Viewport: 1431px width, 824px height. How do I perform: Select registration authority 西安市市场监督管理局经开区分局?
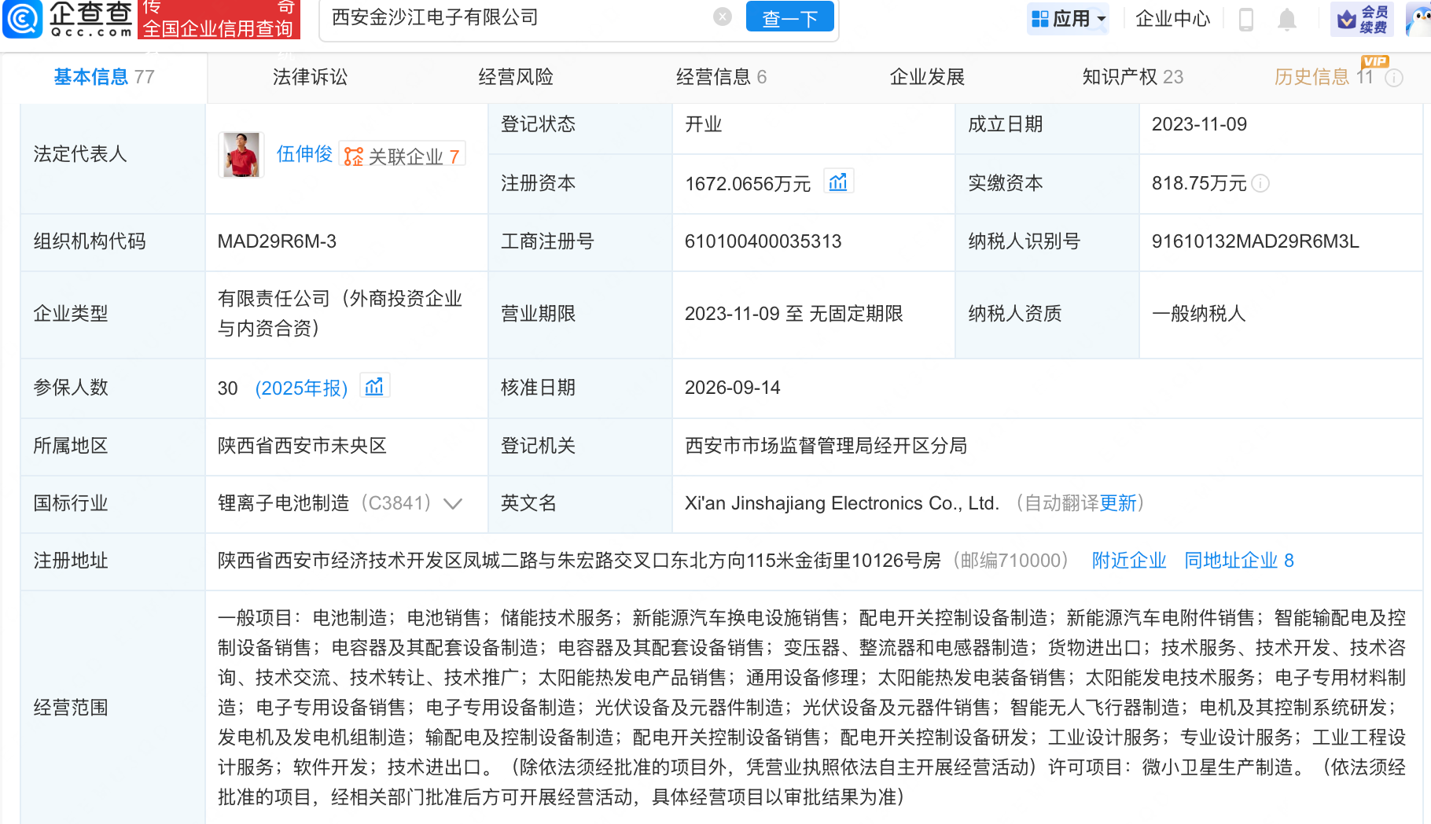click(826, 446)
